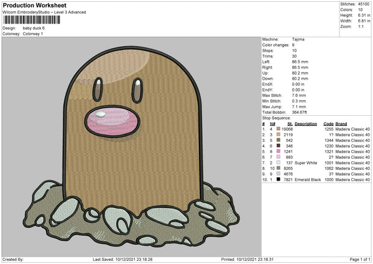373x264 pixels.
Task: Click the zoom value '1:1'
Action: click(361, 27)
